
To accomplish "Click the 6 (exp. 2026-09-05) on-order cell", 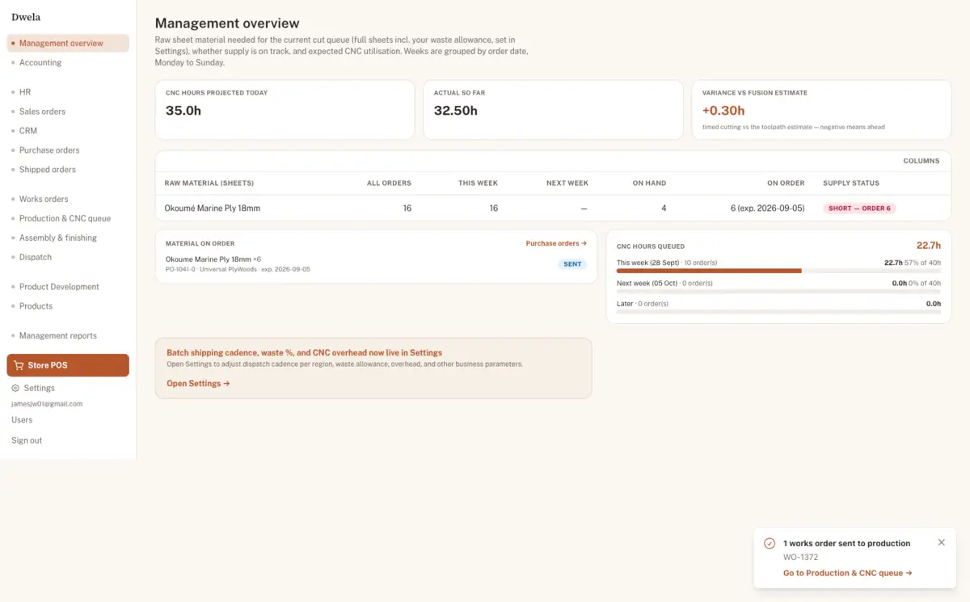I will click(767, 208).
